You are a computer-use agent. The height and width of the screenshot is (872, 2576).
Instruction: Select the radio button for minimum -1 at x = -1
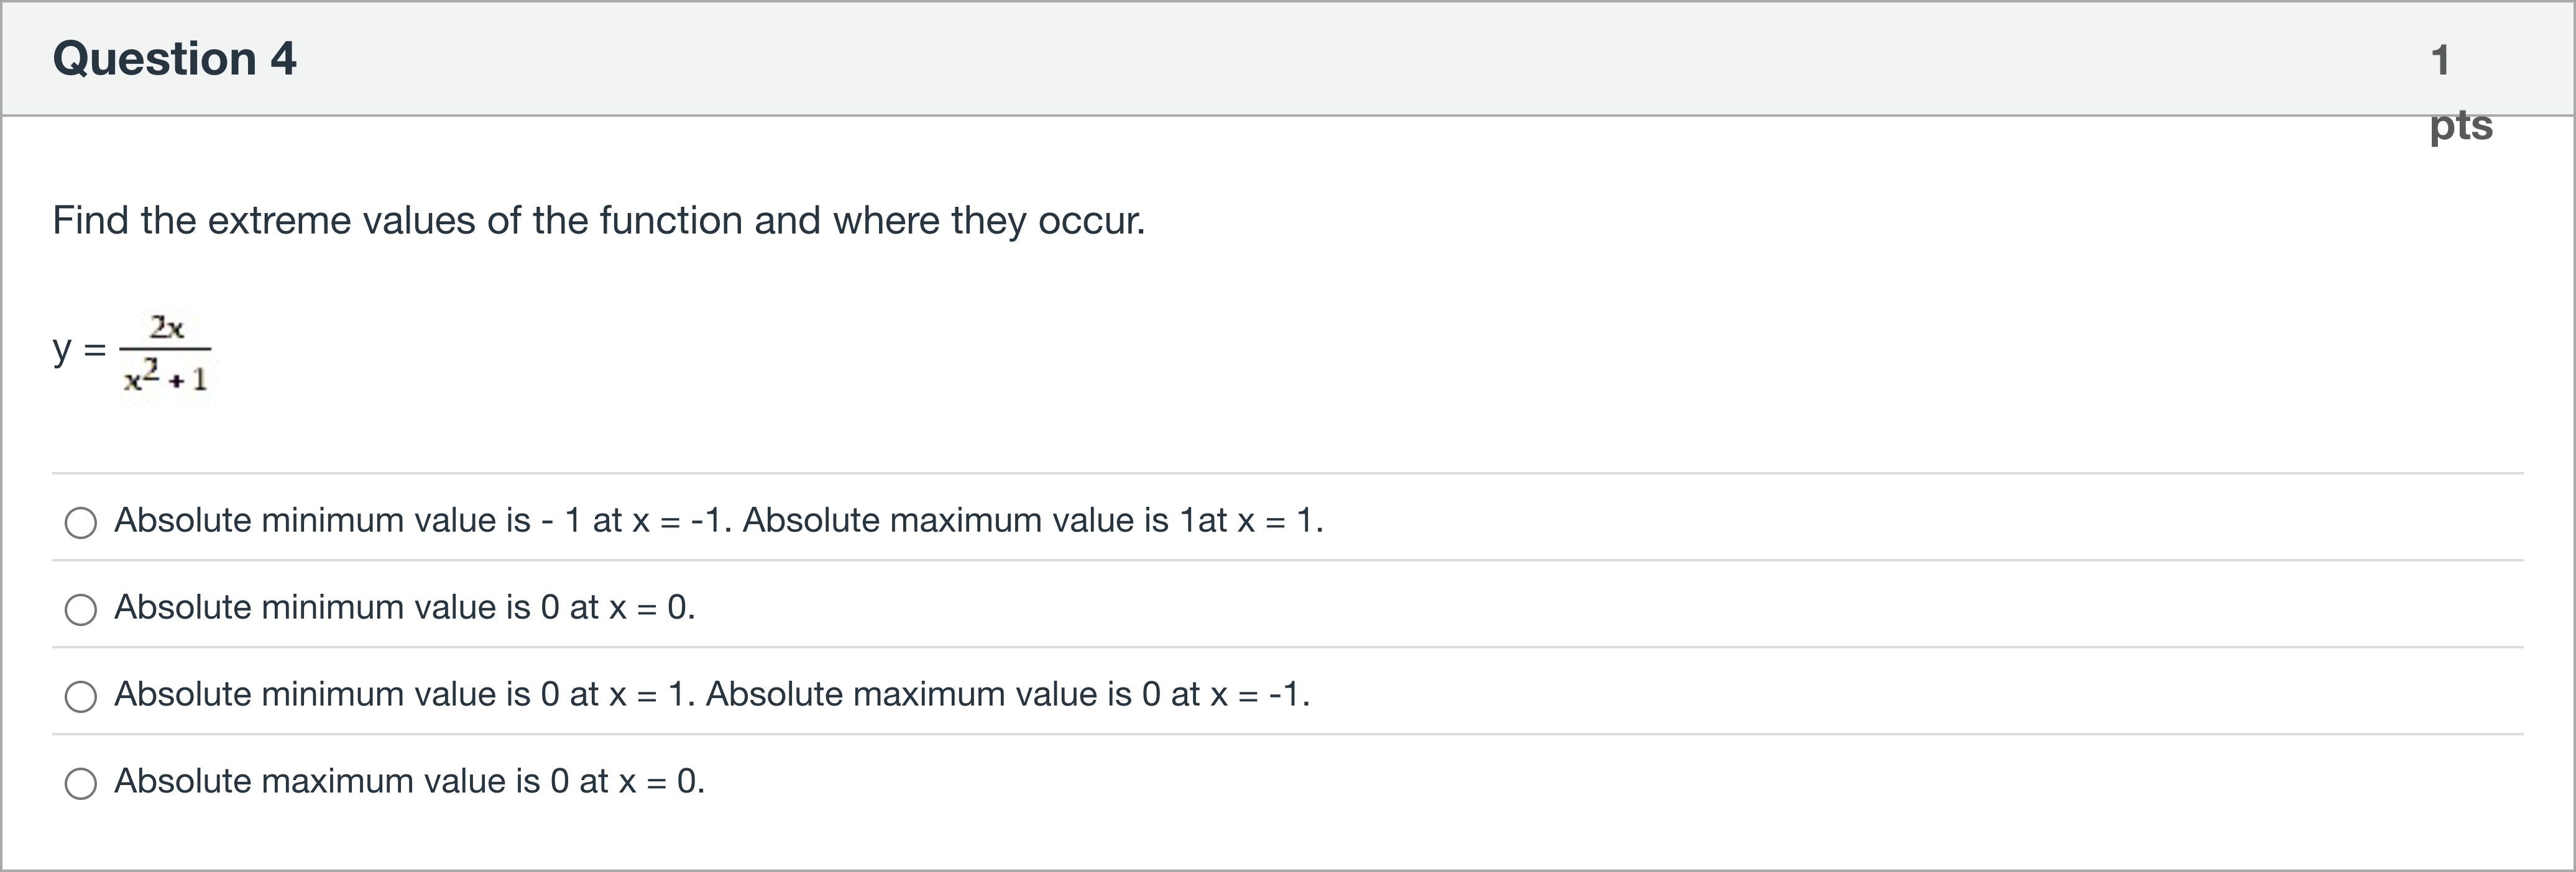pos(81,522)
